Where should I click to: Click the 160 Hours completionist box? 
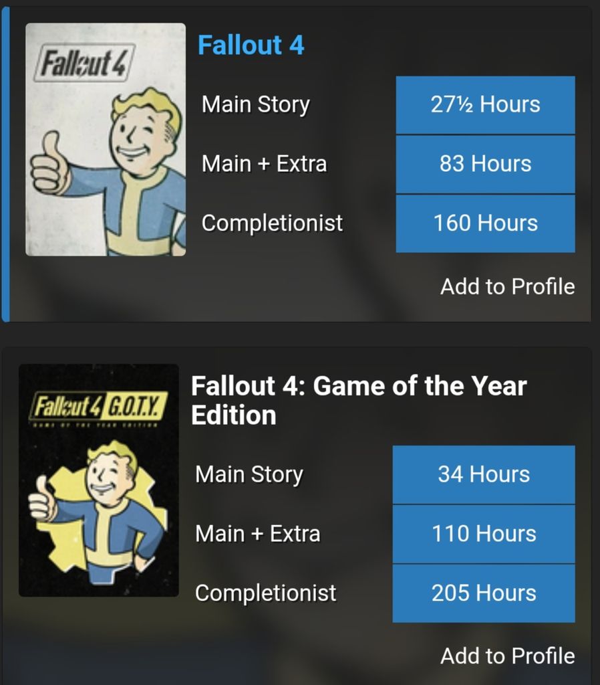(485, 223)
